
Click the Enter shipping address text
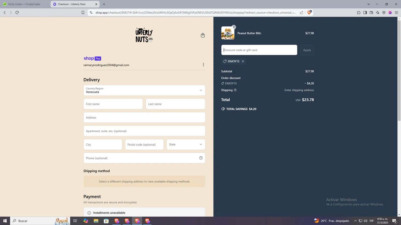click(299, 90)
